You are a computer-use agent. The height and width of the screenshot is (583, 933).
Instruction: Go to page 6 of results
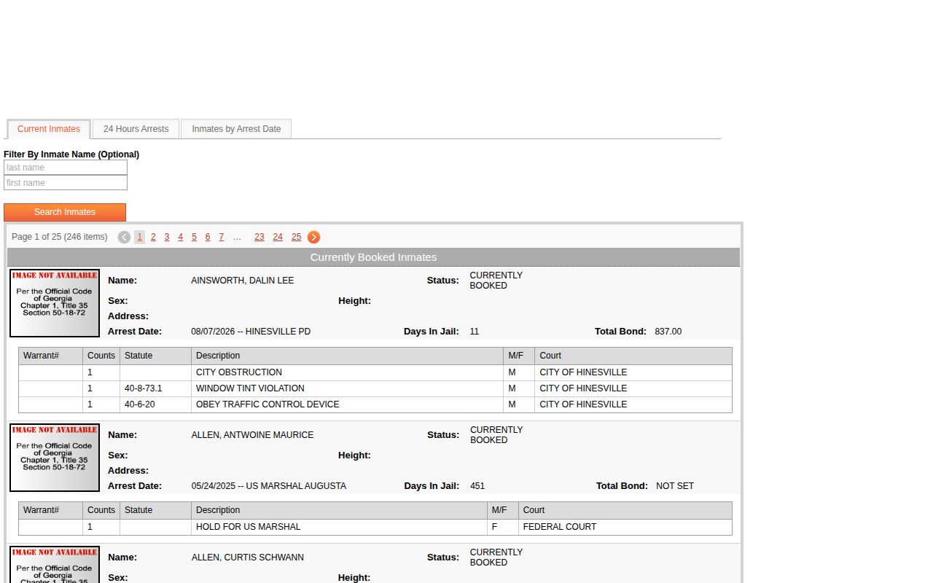point(208,237)
